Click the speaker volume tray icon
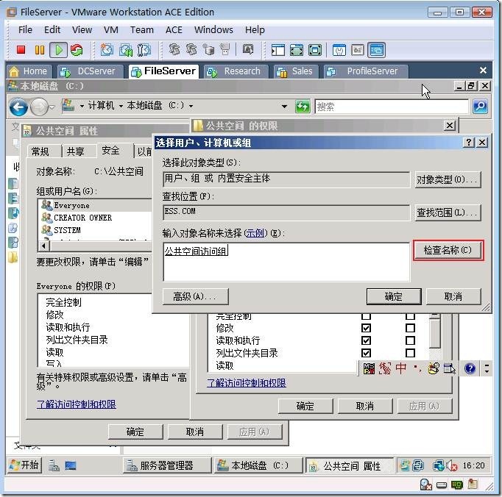Viewport: 502px width, 497px height. 451,465
